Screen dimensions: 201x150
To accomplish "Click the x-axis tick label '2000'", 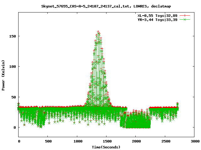I will pyautogui.click(x=136, y=141).
